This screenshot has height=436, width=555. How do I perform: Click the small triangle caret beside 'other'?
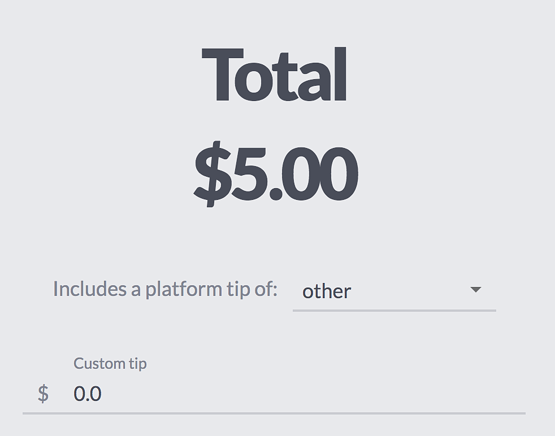point(475,290)
